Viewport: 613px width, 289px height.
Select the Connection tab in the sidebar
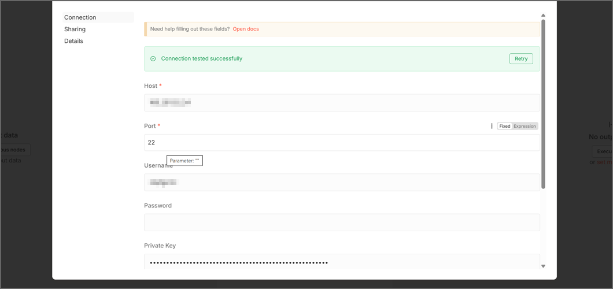[80, 17]
